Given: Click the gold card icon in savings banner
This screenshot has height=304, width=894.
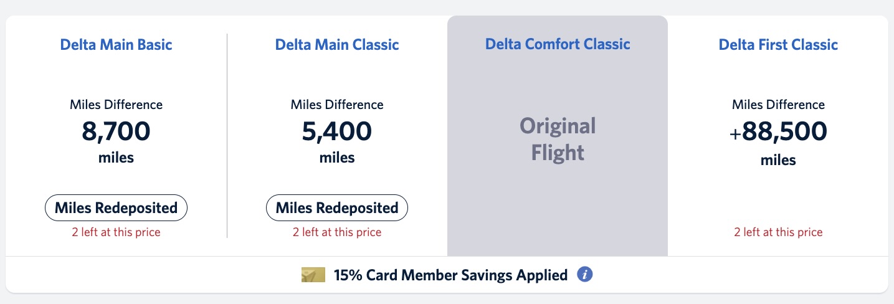Looking at the screenshot, I should [x=313, y=275].
